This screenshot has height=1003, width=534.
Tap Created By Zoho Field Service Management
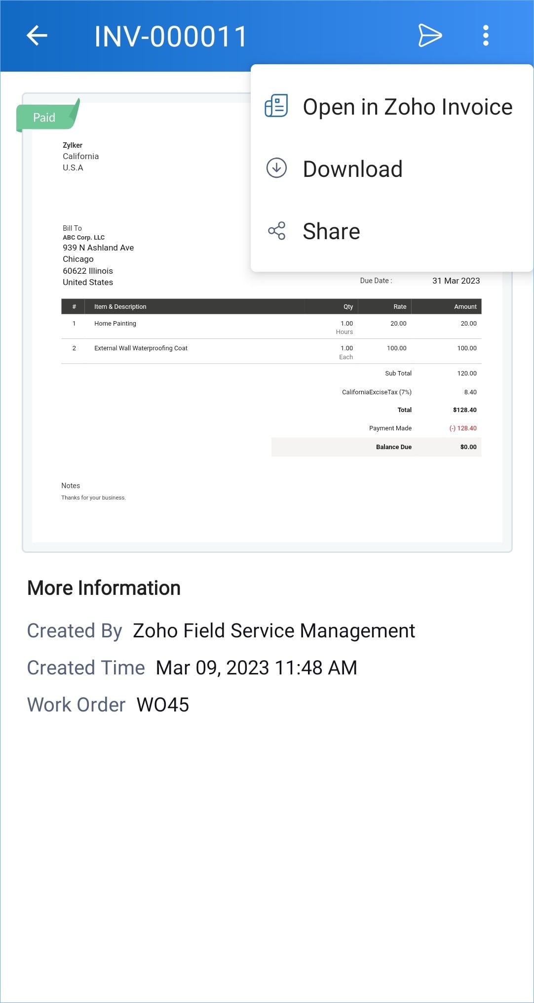click(273, 631)
